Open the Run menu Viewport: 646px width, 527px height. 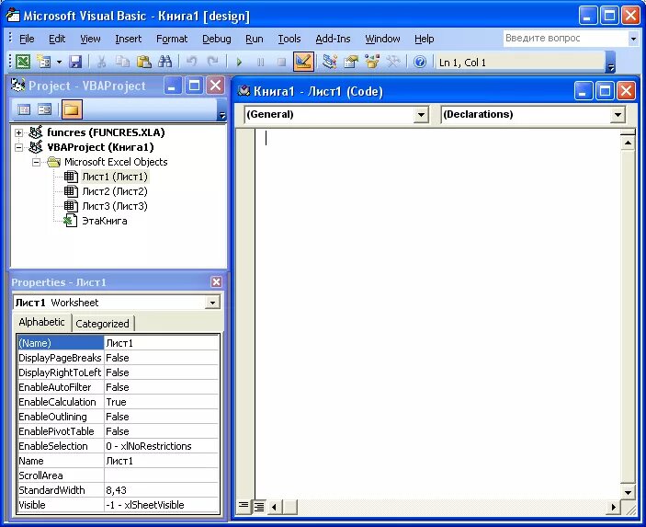click(x=255, y=39)
